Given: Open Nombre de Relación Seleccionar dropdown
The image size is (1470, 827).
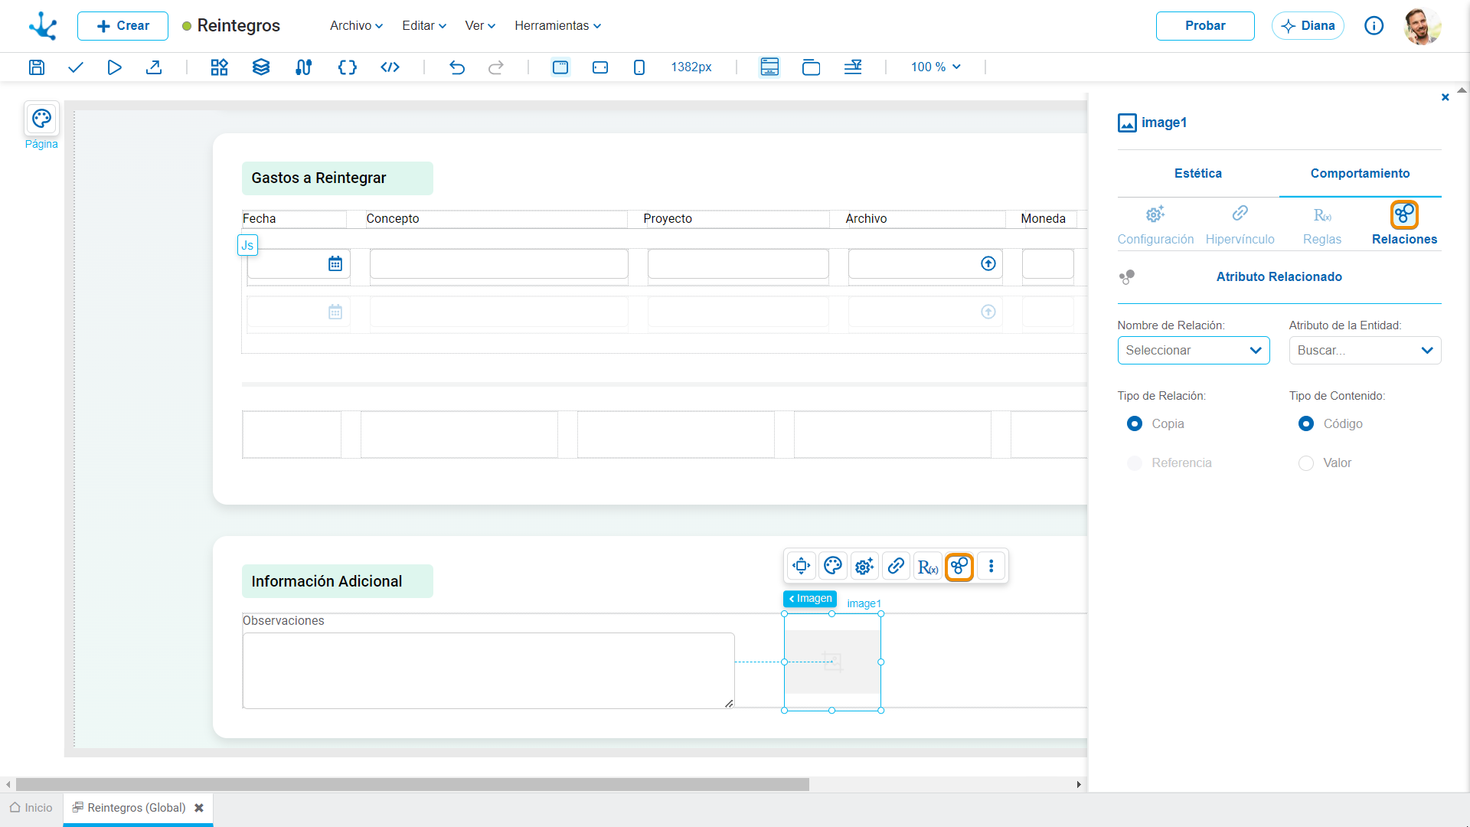Looking at the screenshot, I should [1194, 350].
